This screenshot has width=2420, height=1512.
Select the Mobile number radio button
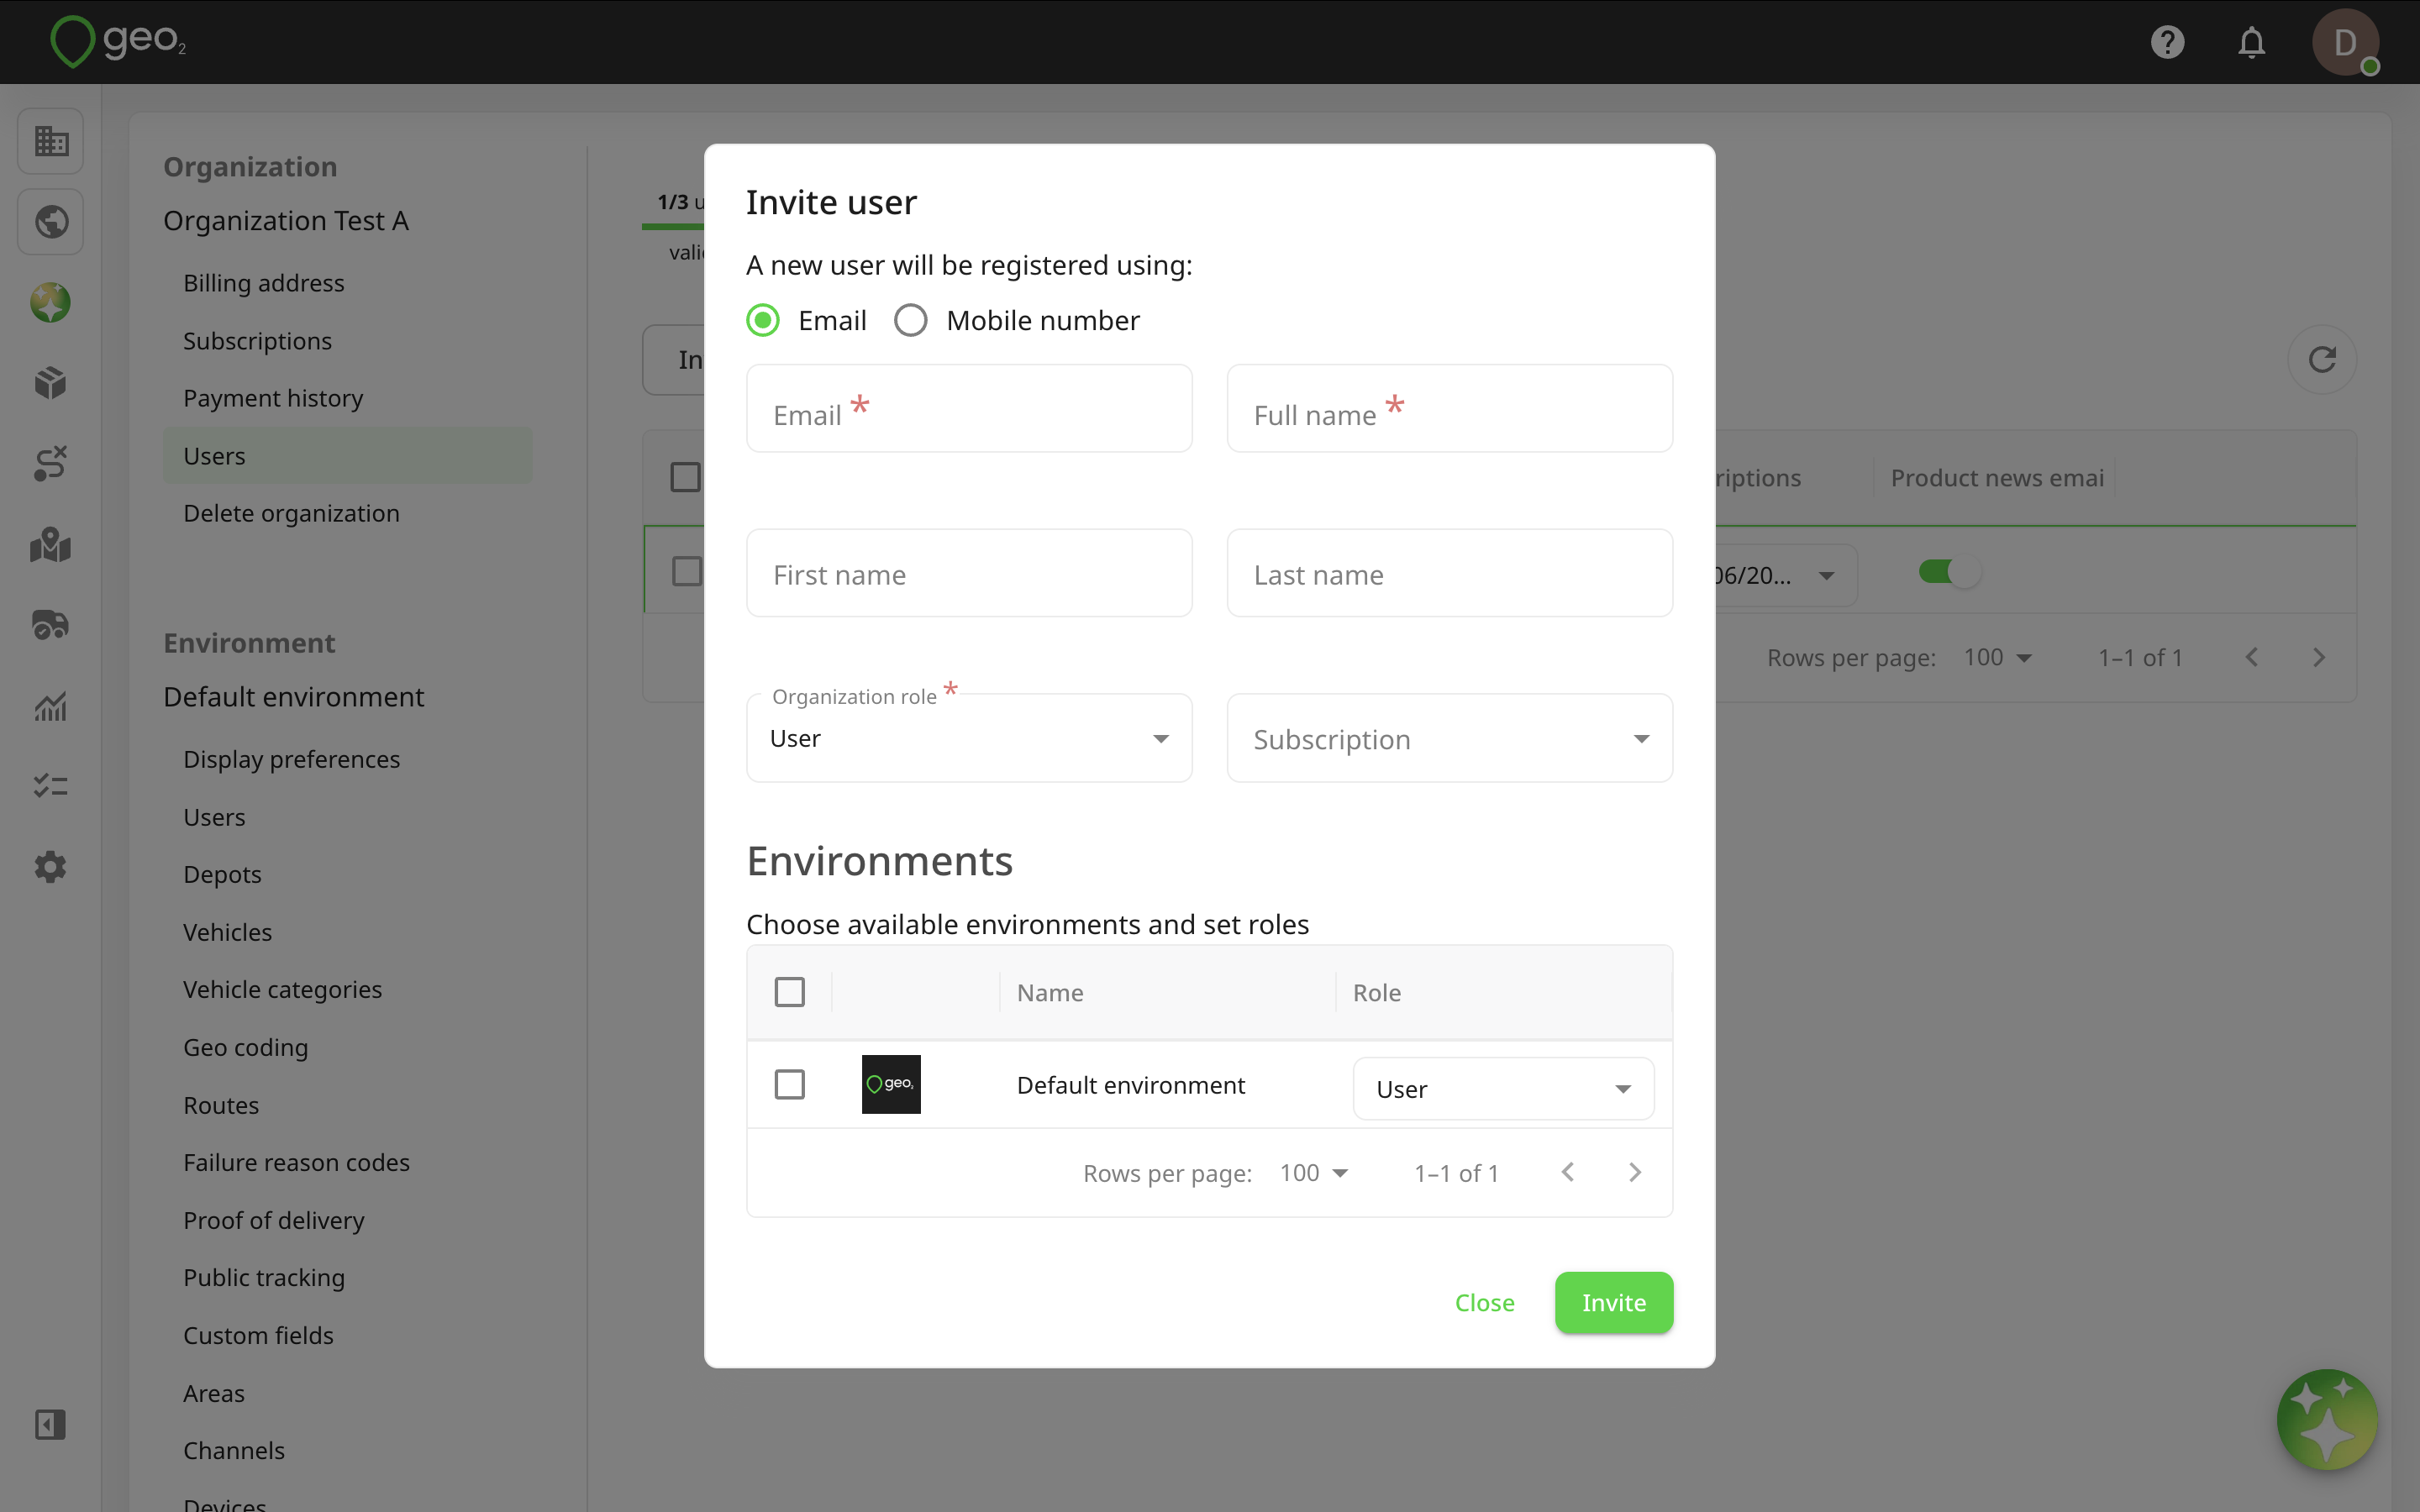tap(910, 320)
